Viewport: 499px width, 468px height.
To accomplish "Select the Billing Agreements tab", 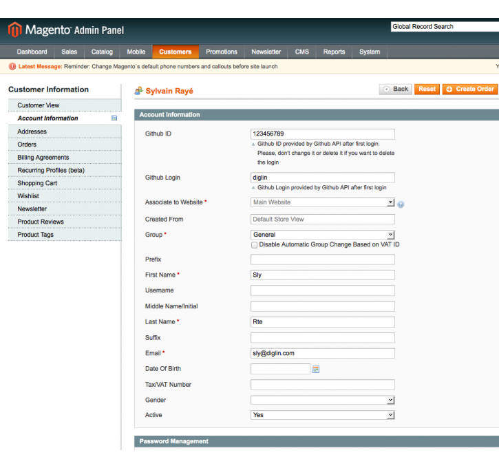I will [65, 158].
